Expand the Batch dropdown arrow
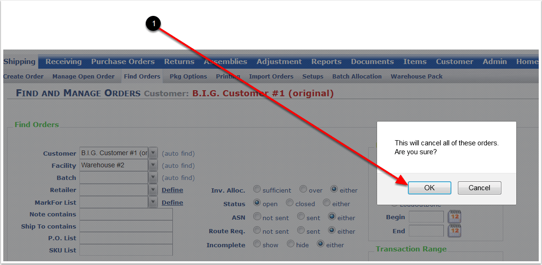The height and width of the screenshot is (265, 542). [153, 178]
